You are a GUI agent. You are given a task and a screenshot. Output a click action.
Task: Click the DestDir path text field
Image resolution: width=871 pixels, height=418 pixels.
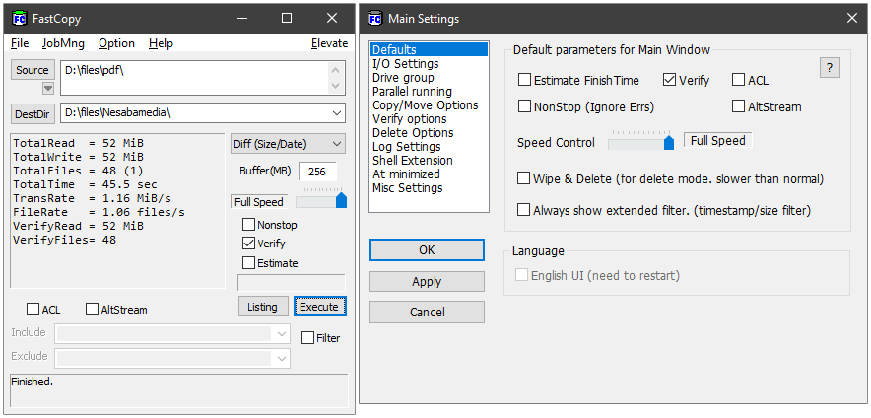tap(194, 112)
